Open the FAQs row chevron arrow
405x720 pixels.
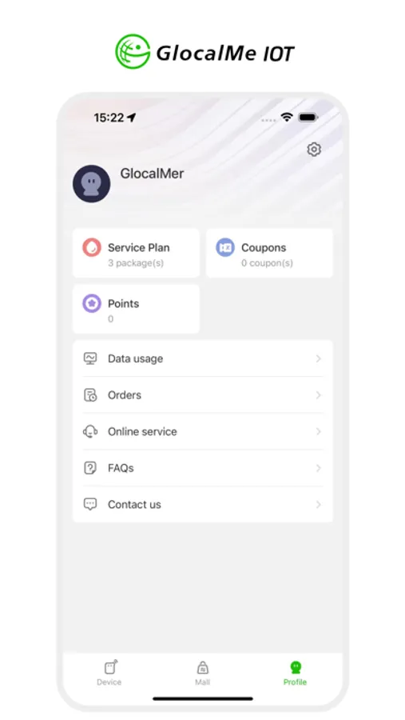coord(318,468)
